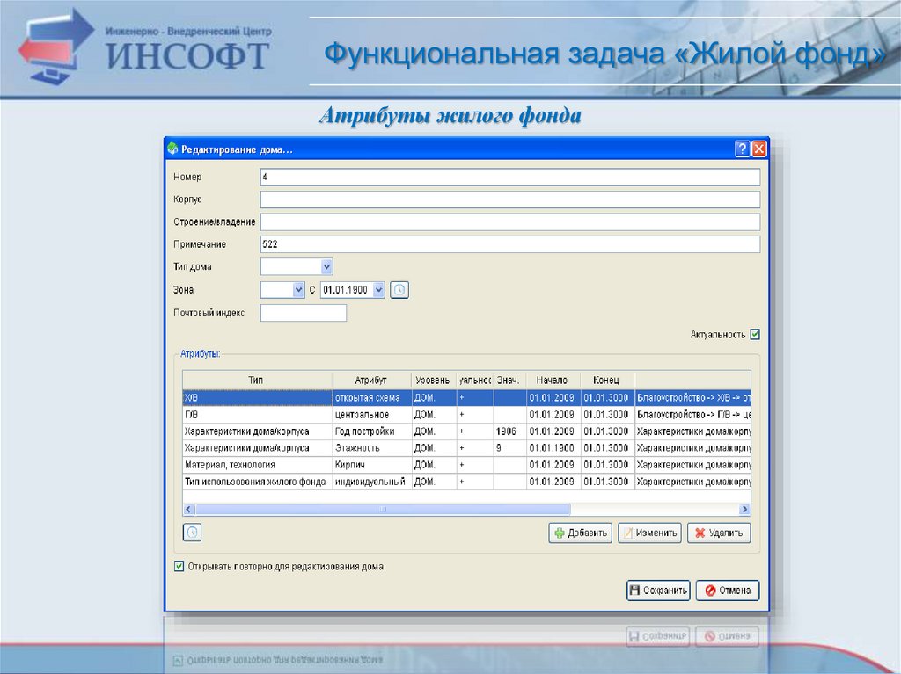Click the Уровень column header
Viewport: 901px width, 674px height.
pos(433,380)
